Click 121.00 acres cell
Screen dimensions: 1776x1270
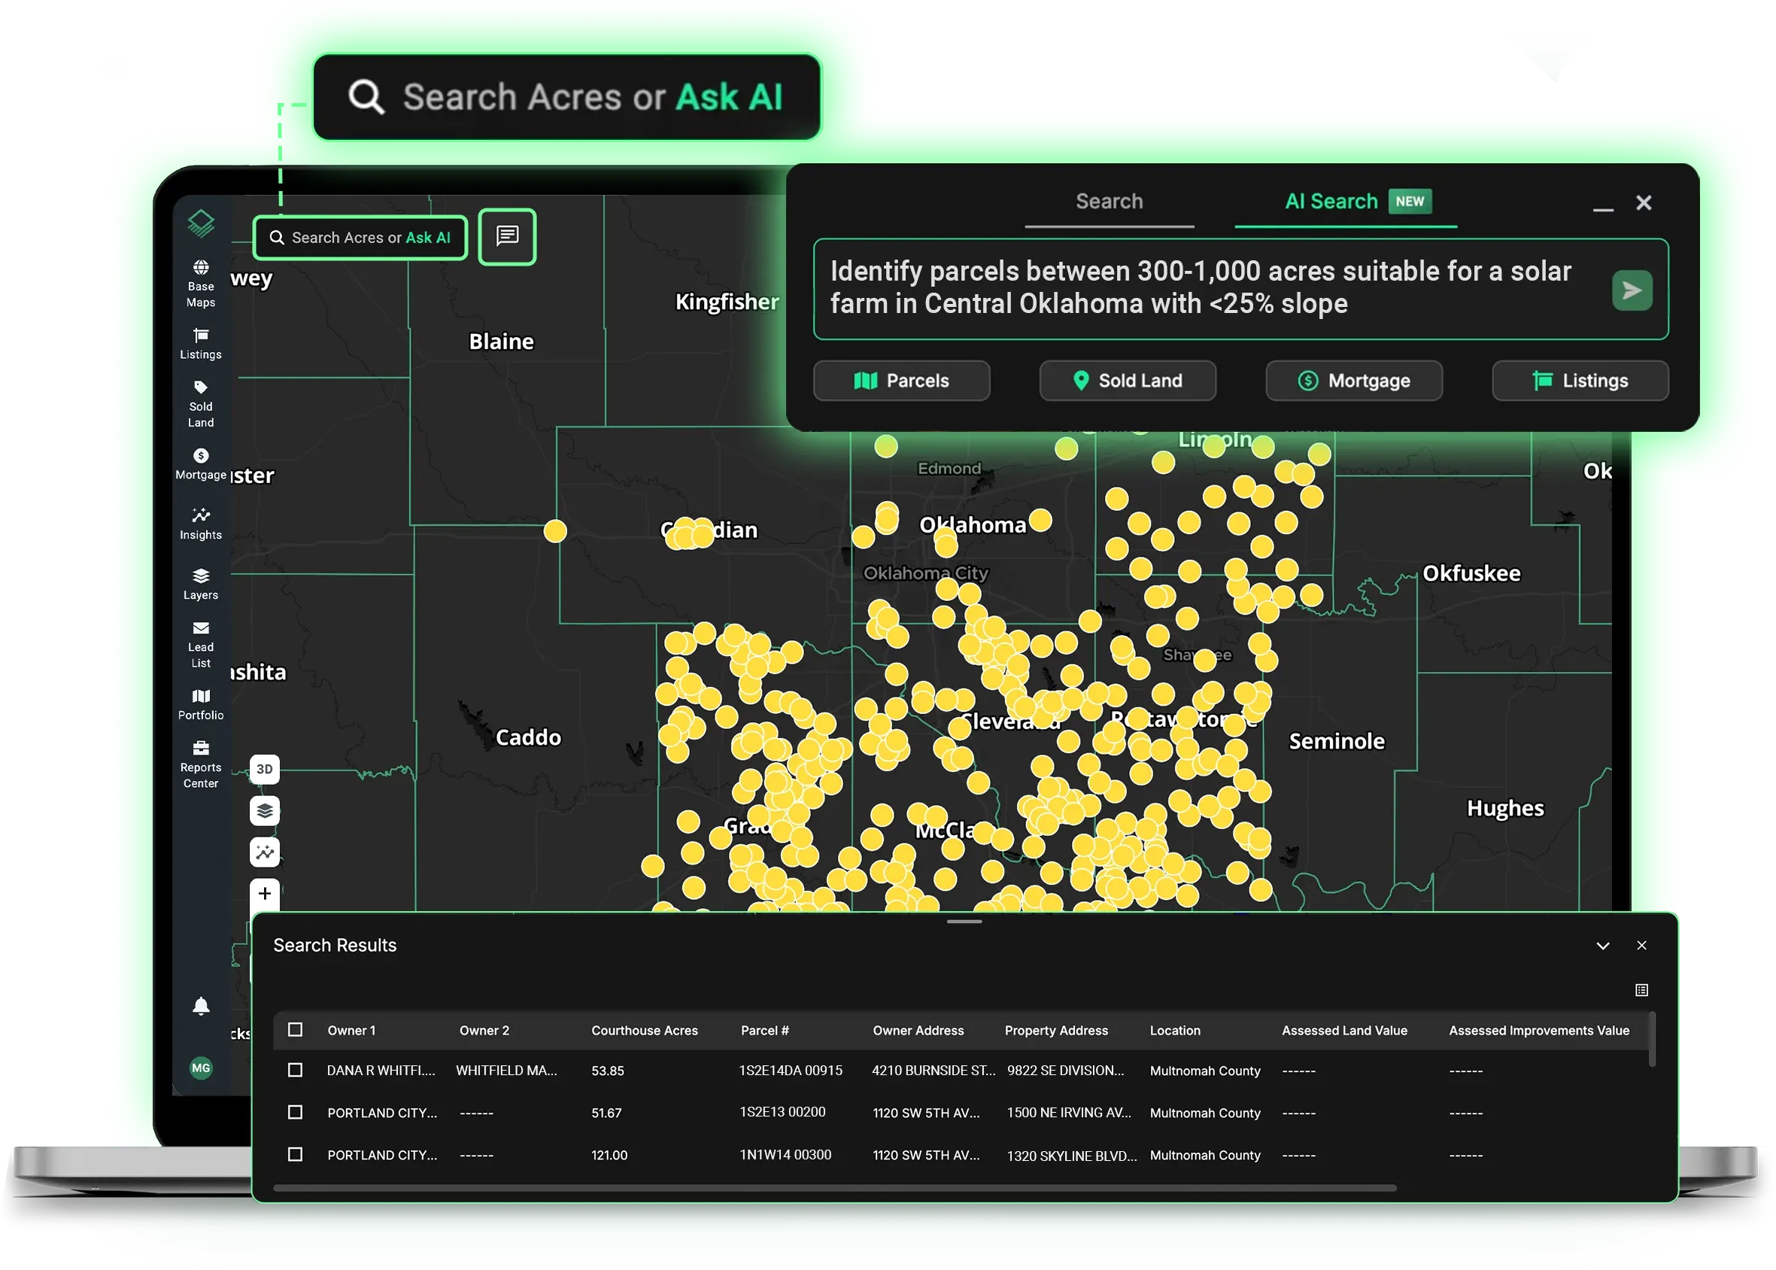point(609,1155)
